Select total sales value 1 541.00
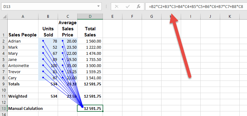The width and height of the screenshot is (247, 116). (90, 78)
